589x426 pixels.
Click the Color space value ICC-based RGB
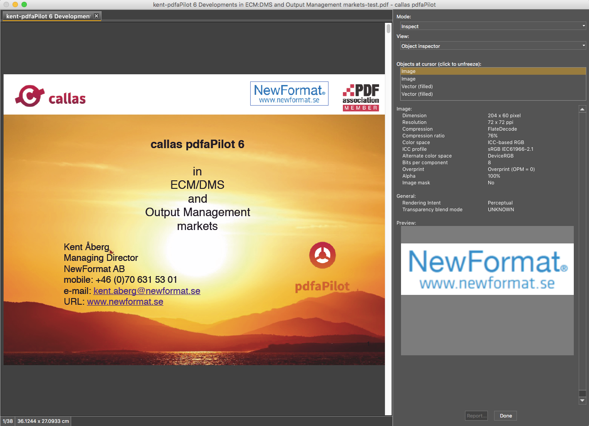[506, 142]
